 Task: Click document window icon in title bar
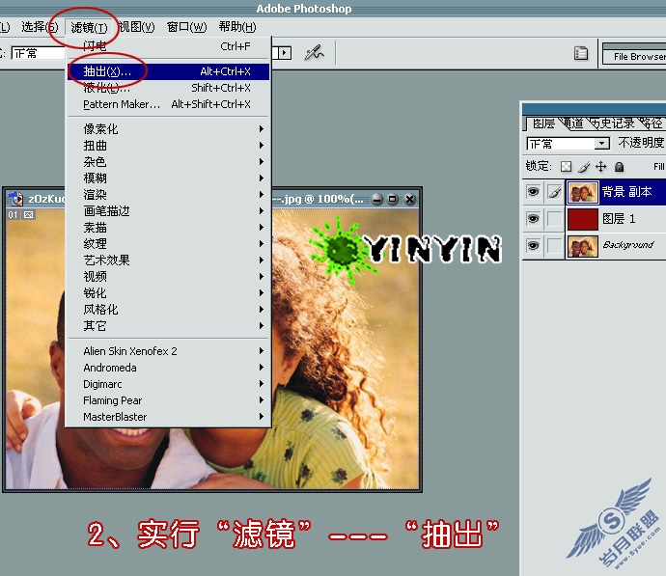15,199
